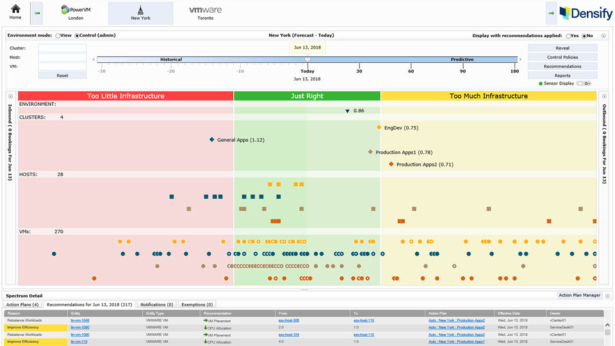615x346 pixels.
Task: Open the lin-vm-110 entity link
Action: [x=79, y=342]
